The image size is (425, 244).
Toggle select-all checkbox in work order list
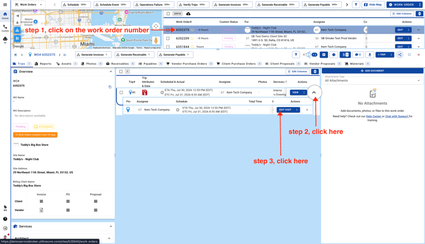(168, 13)
